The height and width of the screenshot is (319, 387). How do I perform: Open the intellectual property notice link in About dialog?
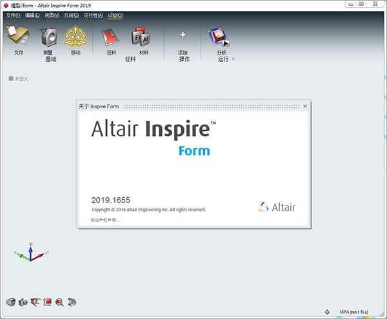(x=105, y=220)
